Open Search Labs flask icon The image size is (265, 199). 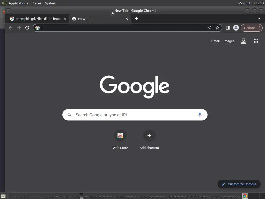[244, 41]
